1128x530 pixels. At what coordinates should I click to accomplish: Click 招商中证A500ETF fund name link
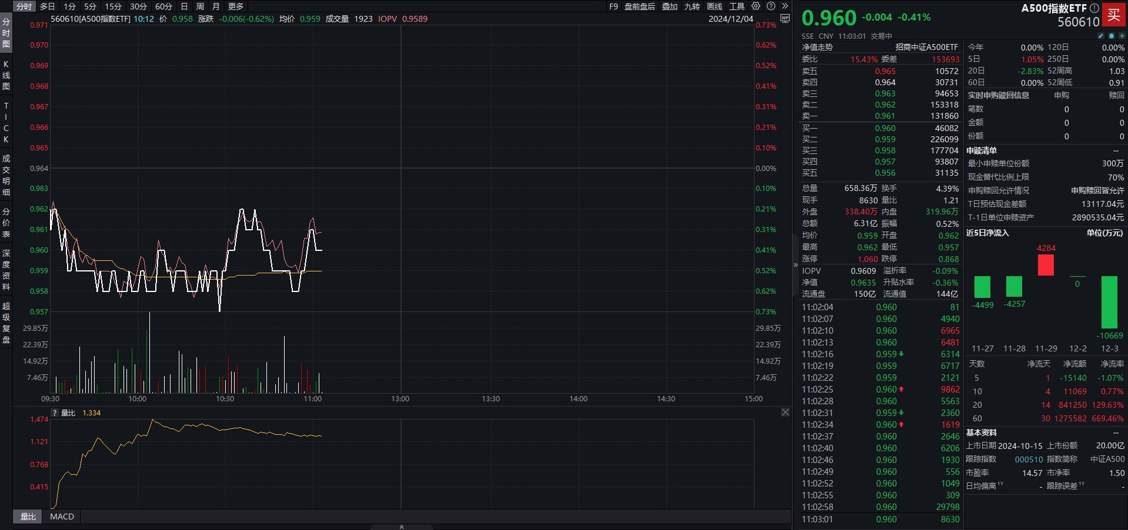coord(926,47)
